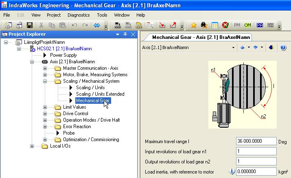Select the Mechanical Gear Axis tab
Screen dimensions: 291x178
click(x=201, y=37)
